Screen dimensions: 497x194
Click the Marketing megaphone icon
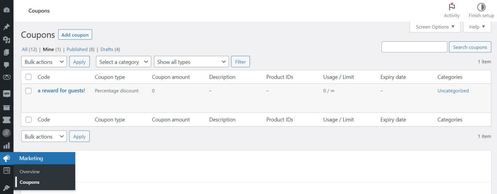tap(6, 158)
